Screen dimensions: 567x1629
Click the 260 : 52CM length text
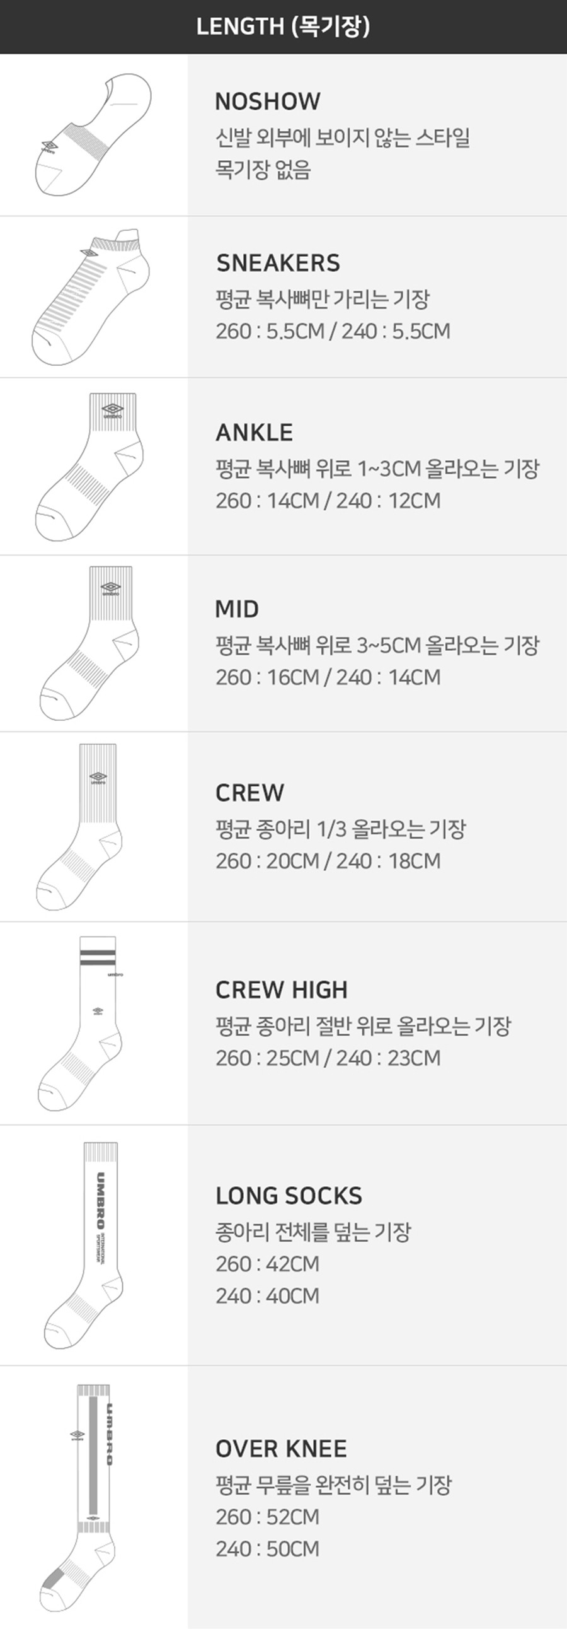tap(267, 1517)
